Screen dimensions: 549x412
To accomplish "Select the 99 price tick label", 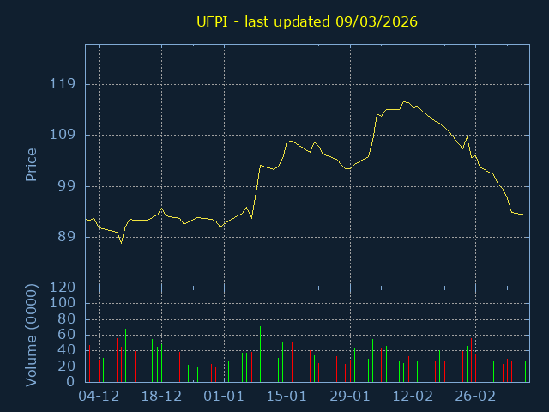I will pyautogui.click(x=69, y=186).
